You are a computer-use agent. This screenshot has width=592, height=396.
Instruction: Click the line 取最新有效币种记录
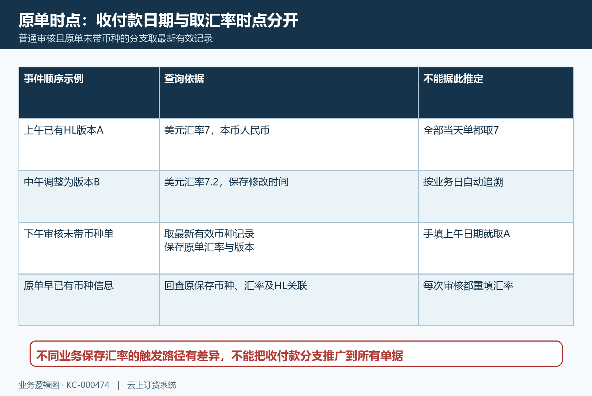point(209,234)
